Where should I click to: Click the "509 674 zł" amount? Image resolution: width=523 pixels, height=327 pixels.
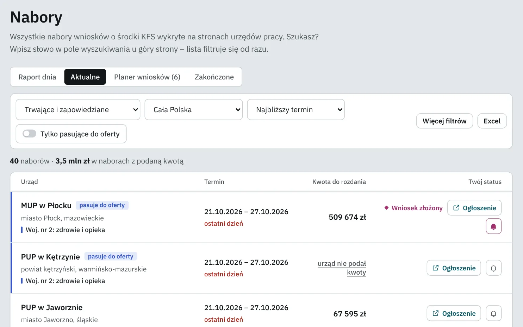(x=348, y=217)
